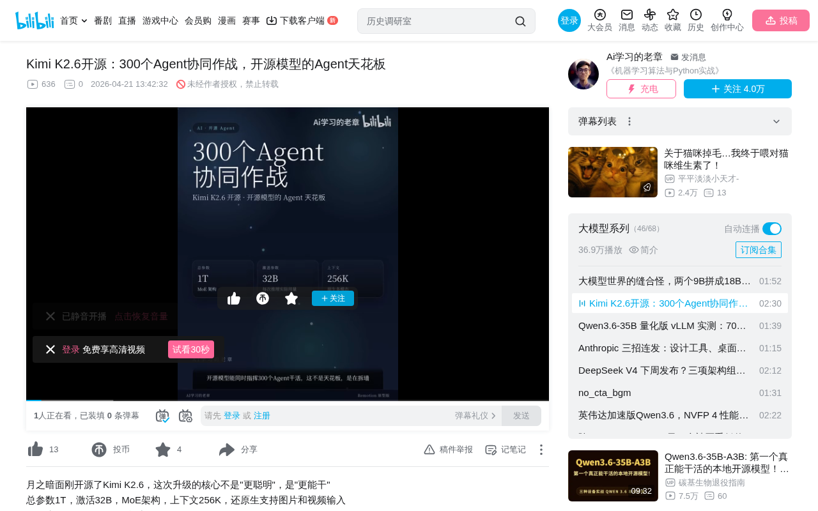818x511 pixels.
Task: Open the 创作中心 lightbulb icon
Action: 727,15
